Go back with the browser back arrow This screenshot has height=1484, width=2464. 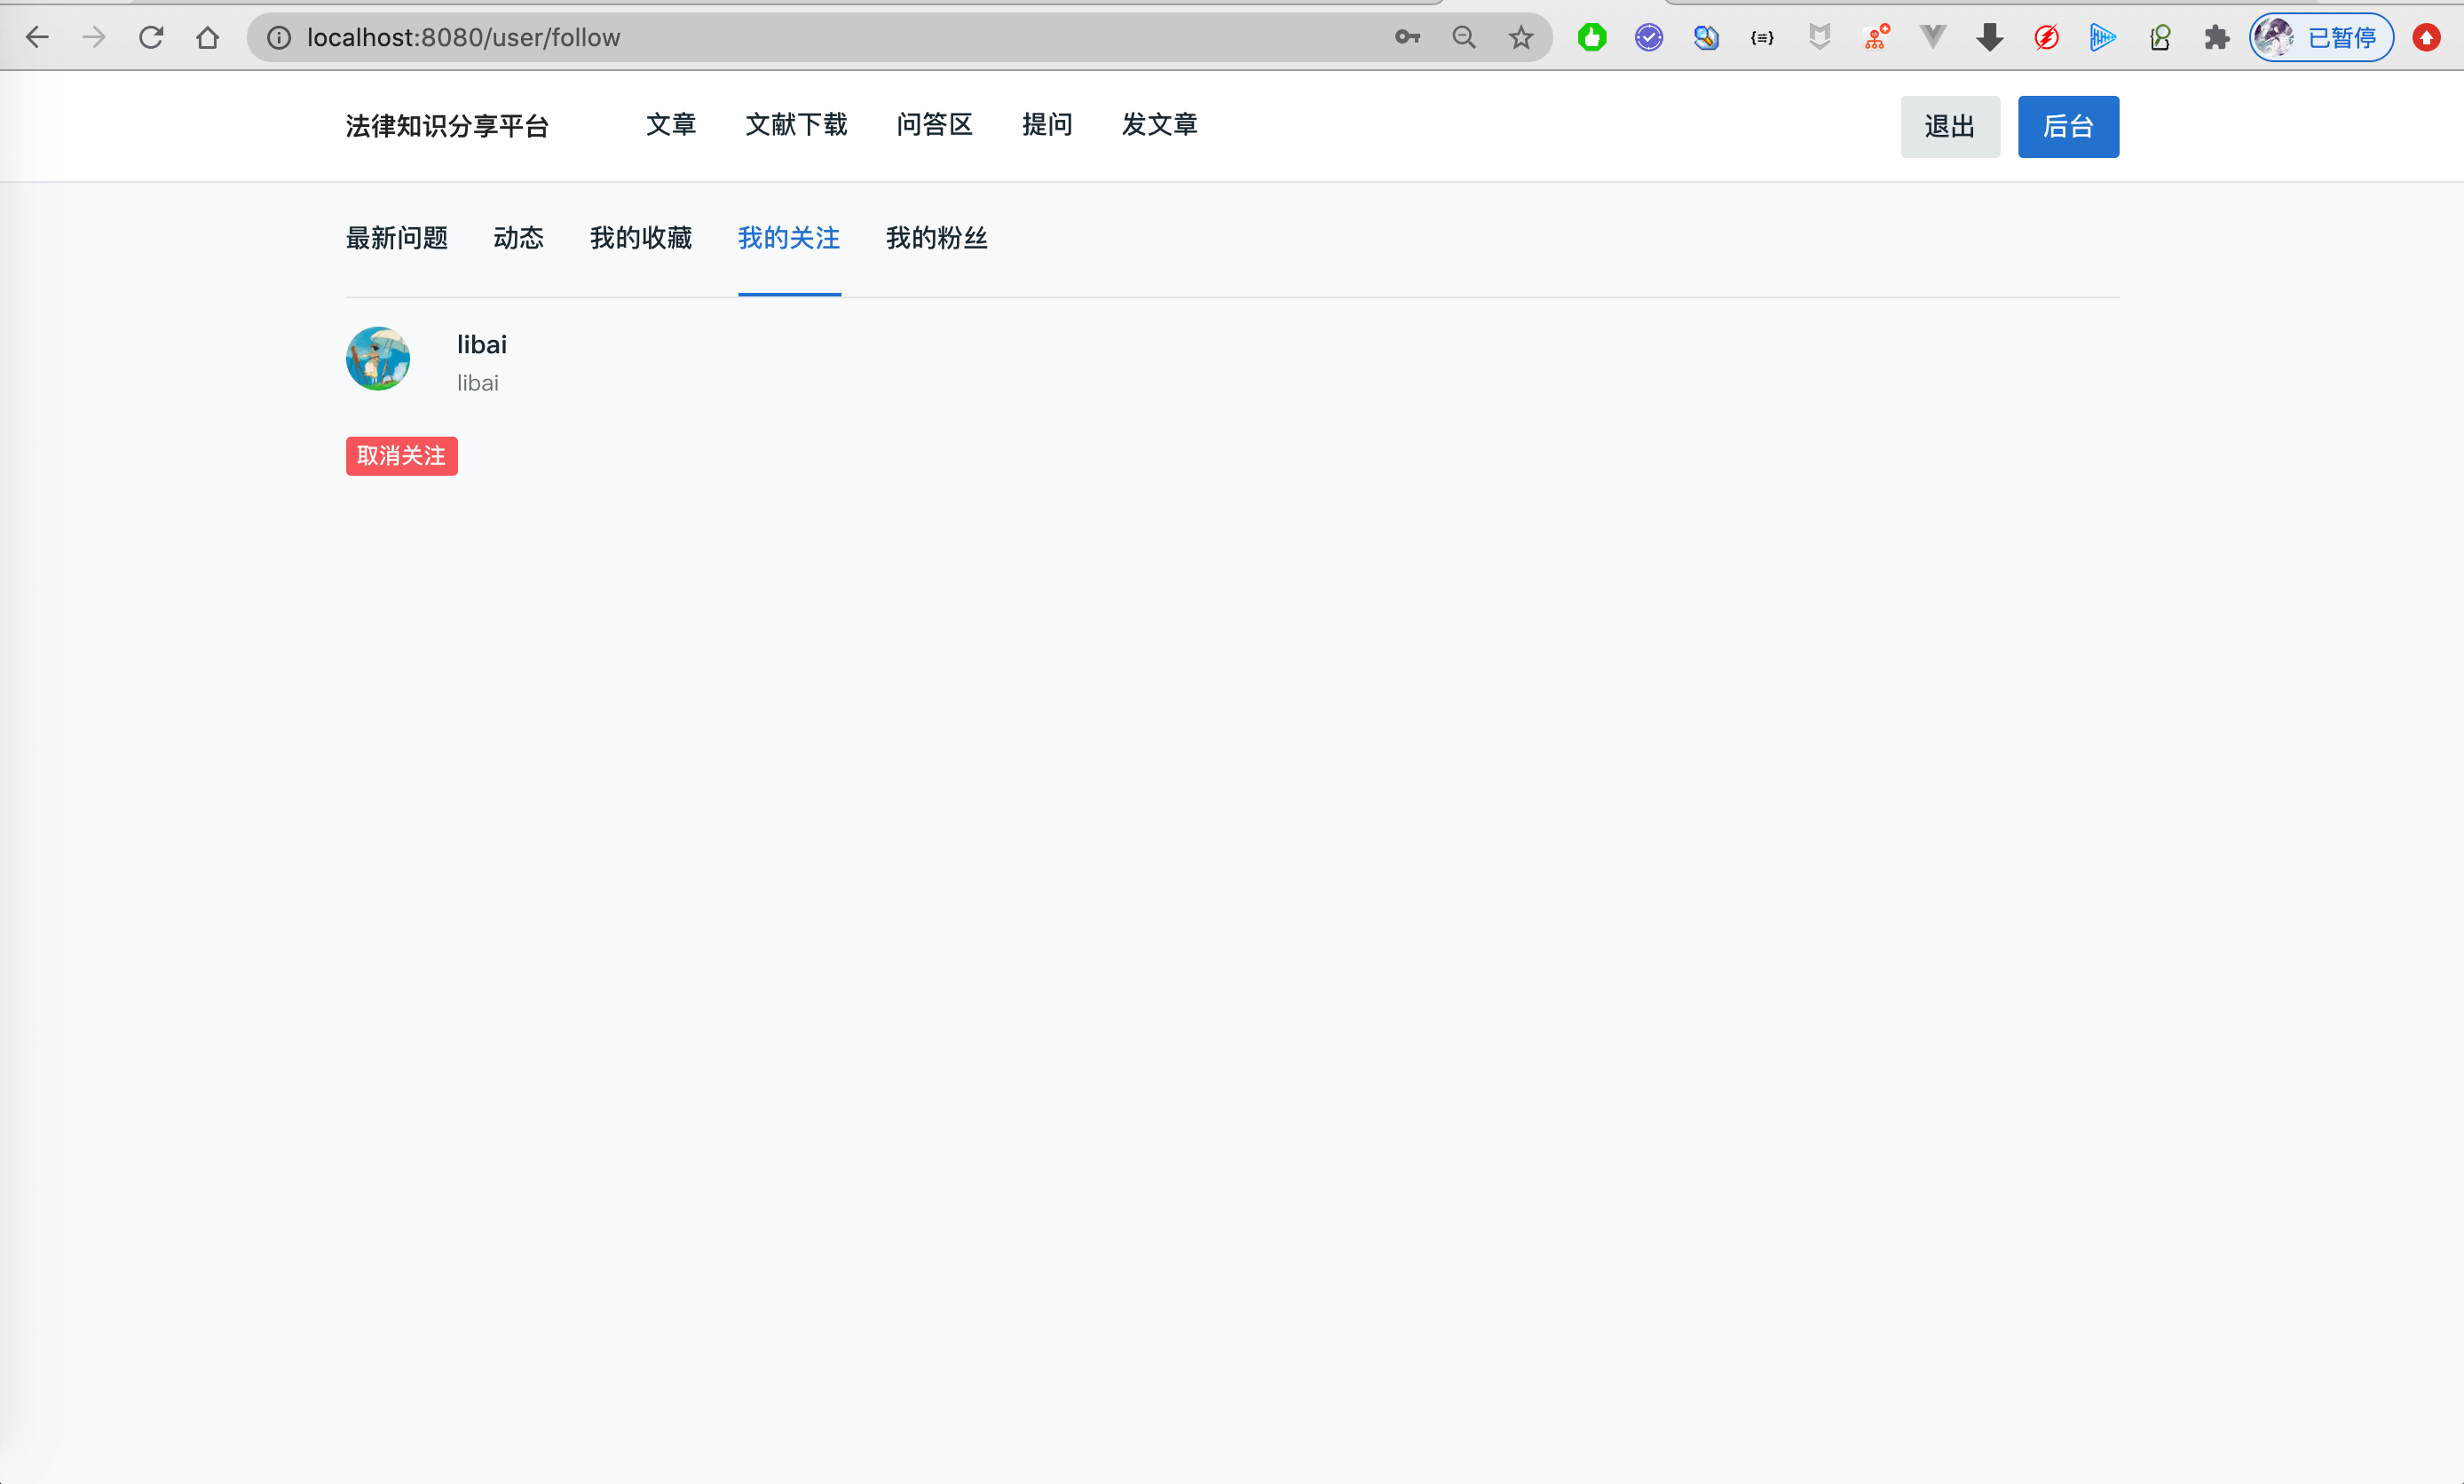[x=37, y=38]
